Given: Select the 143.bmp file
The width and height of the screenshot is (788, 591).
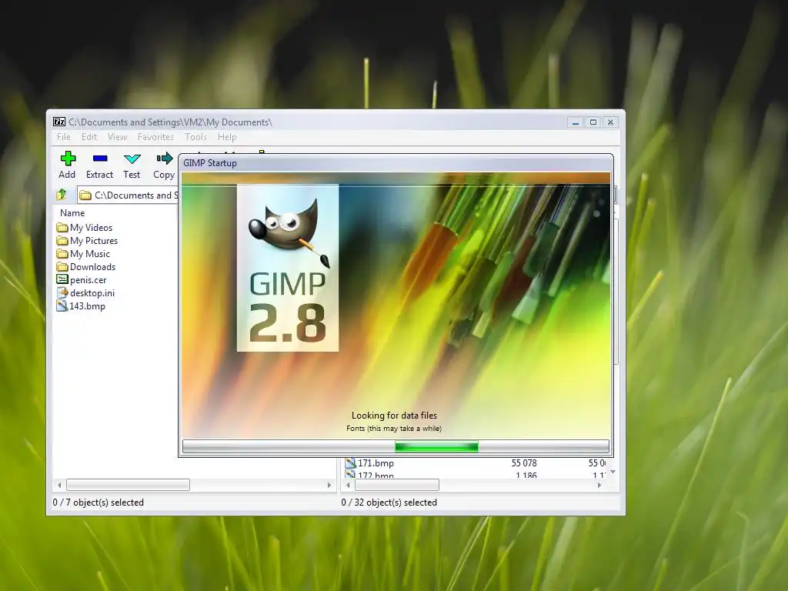Looking at the screenshot, I should tap(81, 306).
